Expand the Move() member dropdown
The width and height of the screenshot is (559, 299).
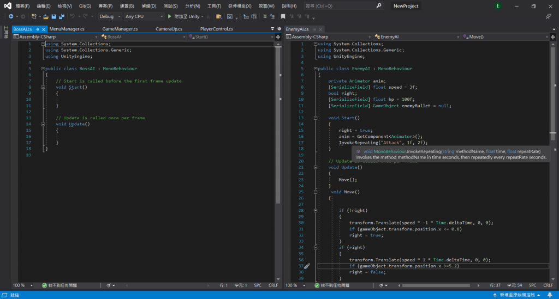point(546,36)
